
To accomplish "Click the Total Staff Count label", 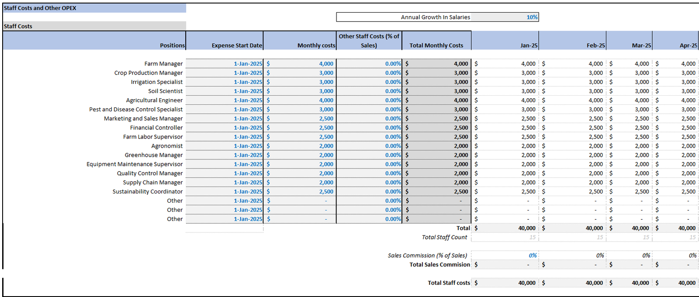I will [x=444, y=238].
